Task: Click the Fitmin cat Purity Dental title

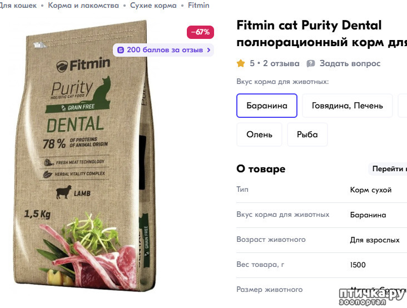Action: [x=309, y=26]
